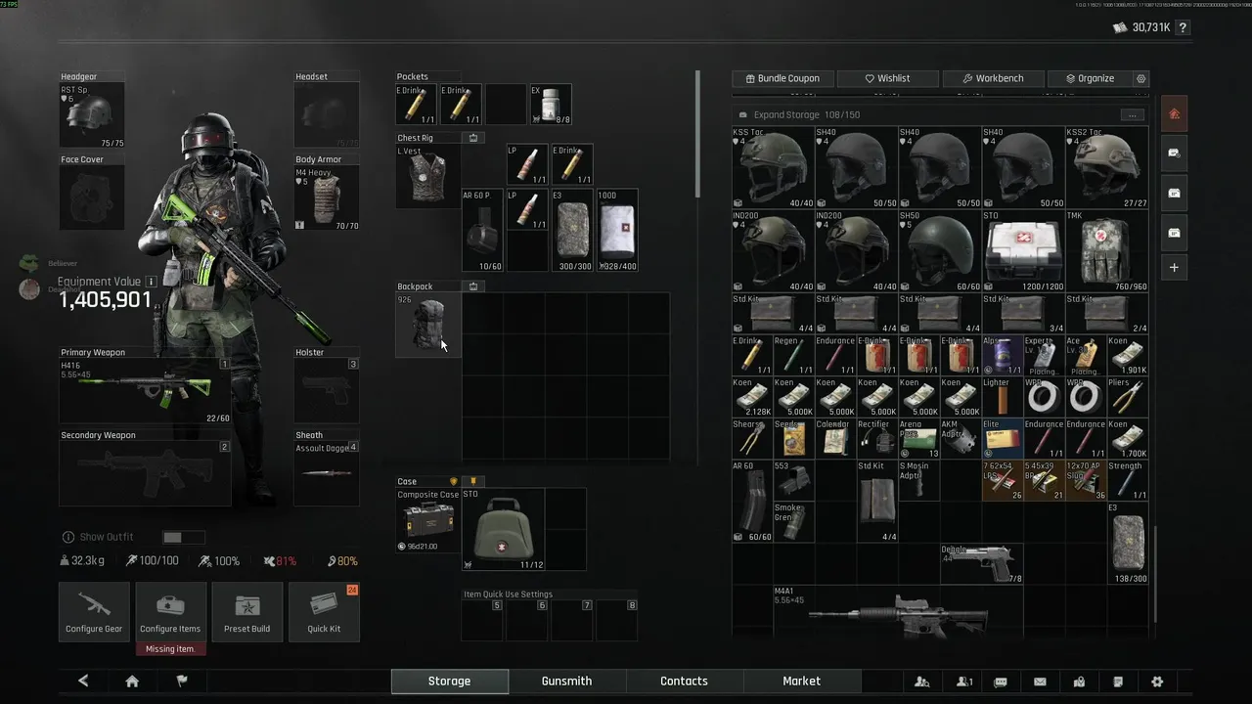Click Expand Storage 108/150 header

(x=806, y=114)
